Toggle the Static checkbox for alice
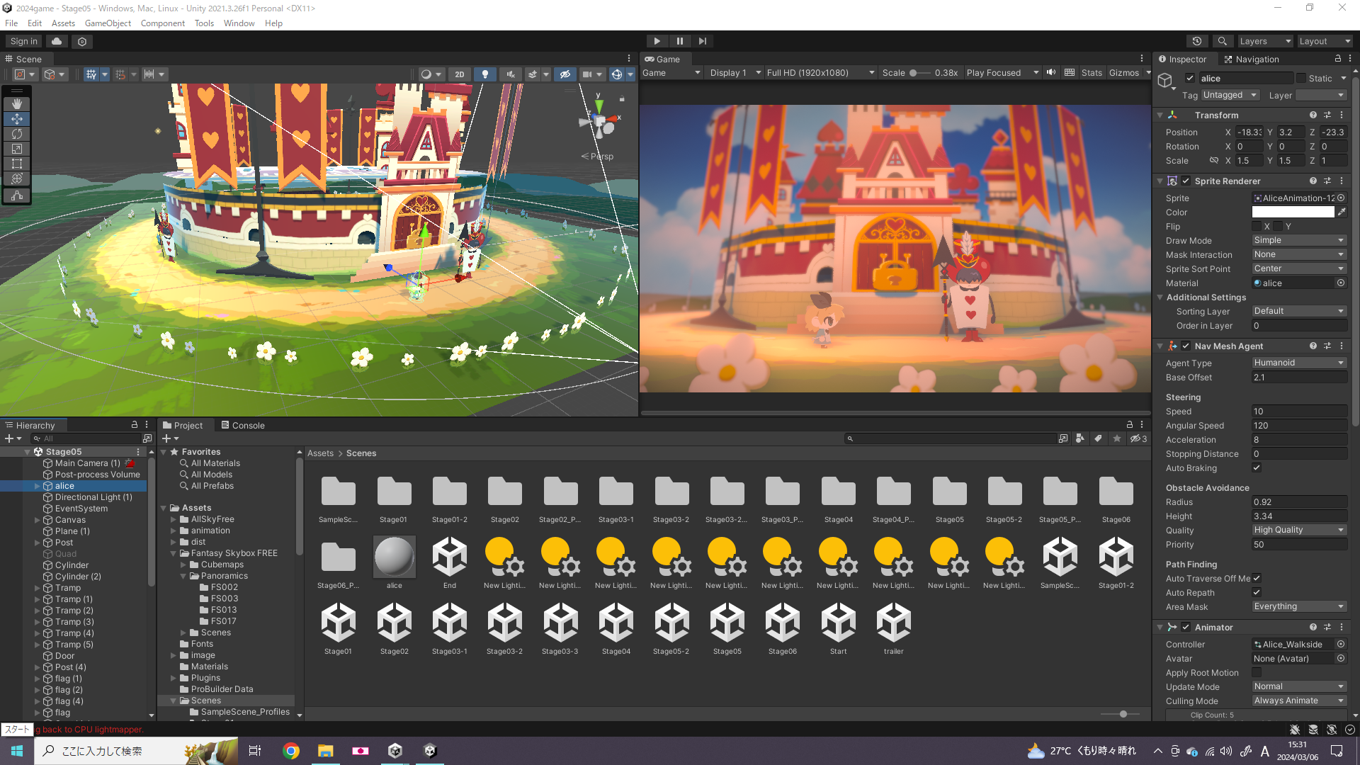The height and width of the screenshot is (765, 1360). pyautogui.click(x=1301, y=78)
